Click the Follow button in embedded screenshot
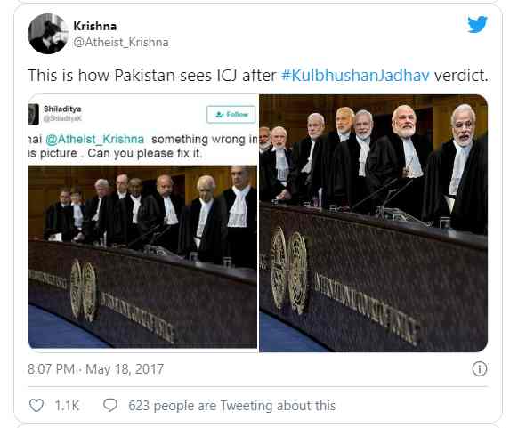Screen dimensions: 518x428 (x=231, y=114)
